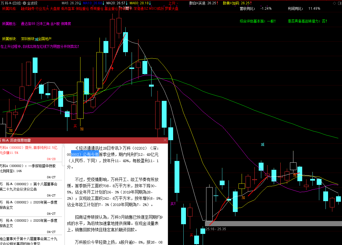Image resolution: width=342 pixels, height=245 pixels.
Task: Click the 综合评估基本面 rating text
Action: [258, 21]
